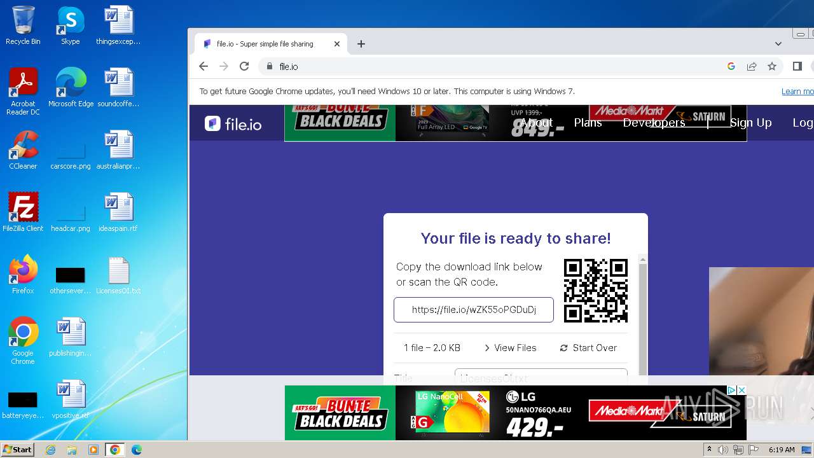Expand View Files
The image size is (814, 458).
(x=510, y=348)
